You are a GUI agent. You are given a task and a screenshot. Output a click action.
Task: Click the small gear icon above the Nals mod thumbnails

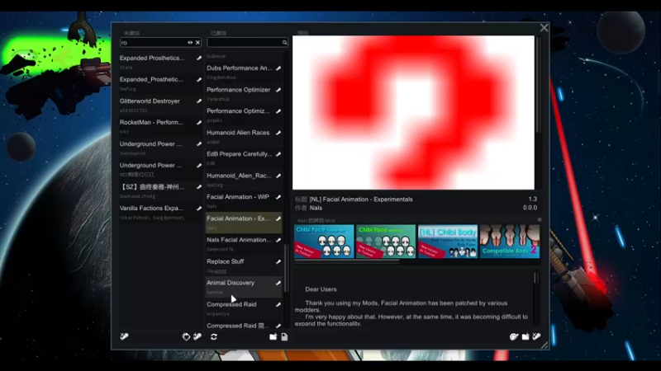tap(540, 220)
